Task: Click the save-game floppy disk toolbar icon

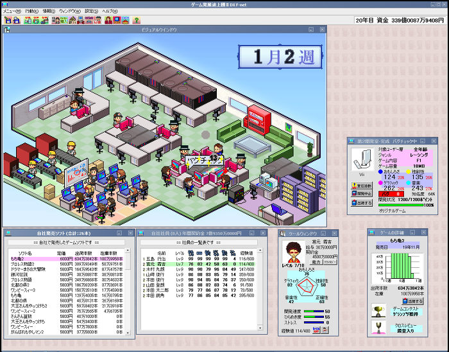Action: (x=8, y=20)
